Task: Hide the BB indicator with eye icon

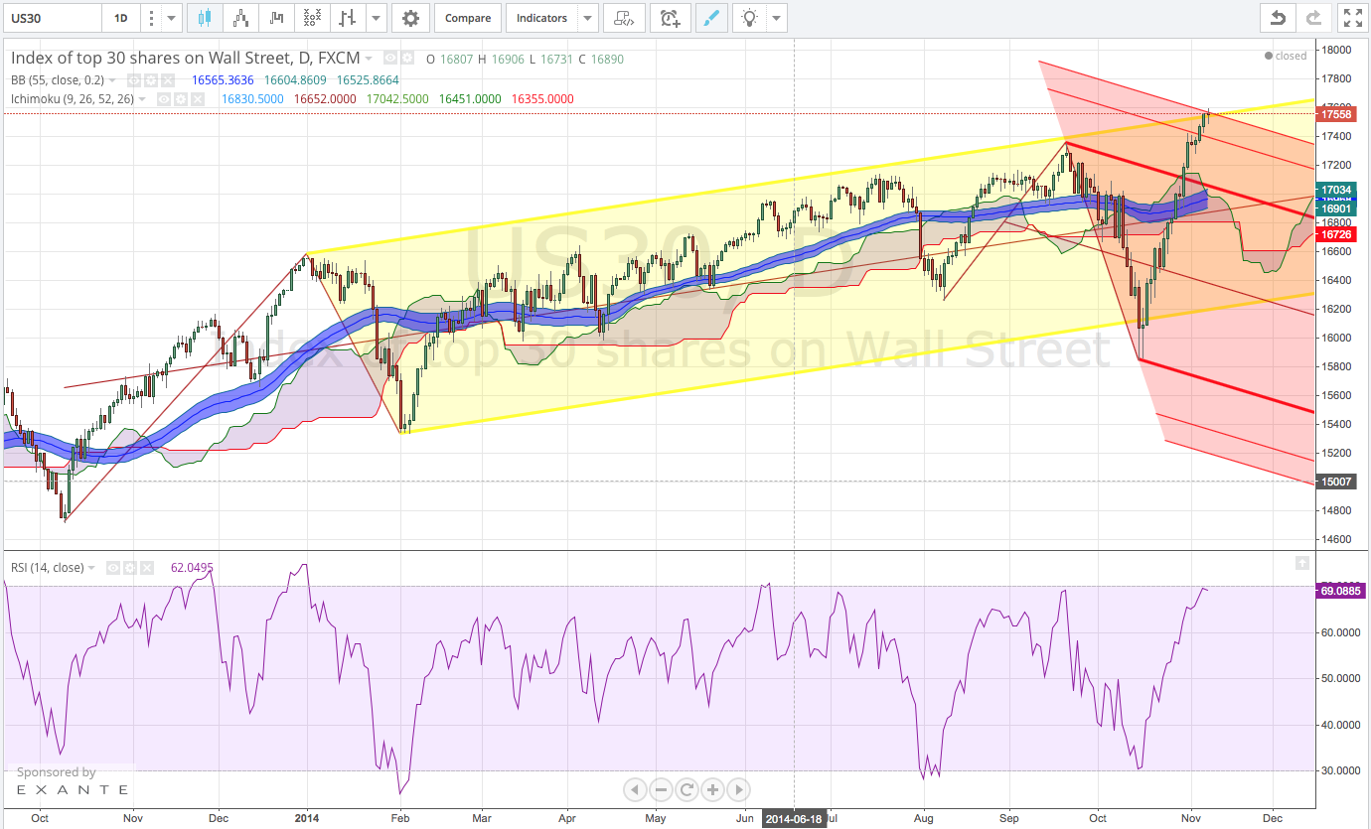Action: pyautogui.click(x=133, y=79)
